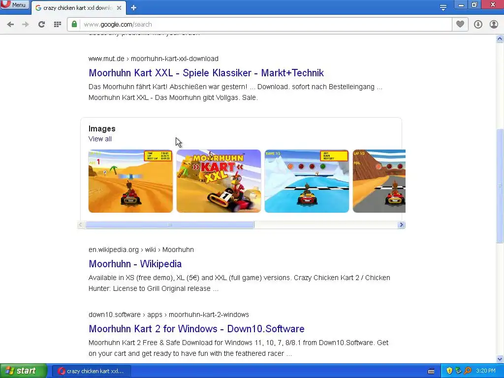This screenshot has width=504, height=378.
Task: Click the safely remove hardware tray icon
Action: click(458, 371)
